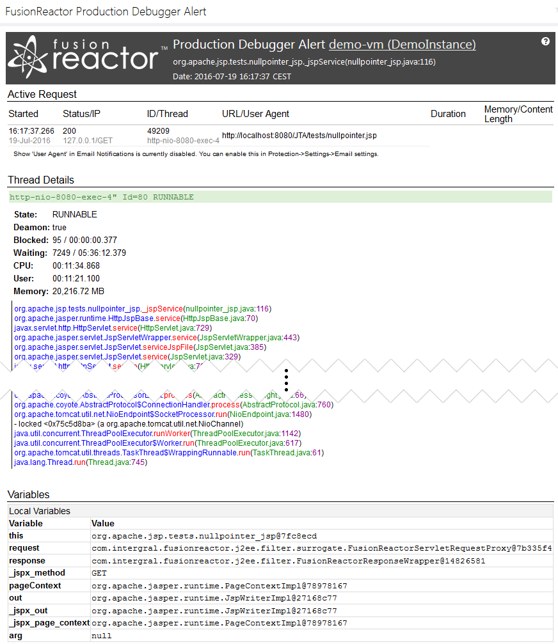Click the JspServlet.java:329 stack frame
This screenshot has width=558, height=644.
[x=127, y=356]
